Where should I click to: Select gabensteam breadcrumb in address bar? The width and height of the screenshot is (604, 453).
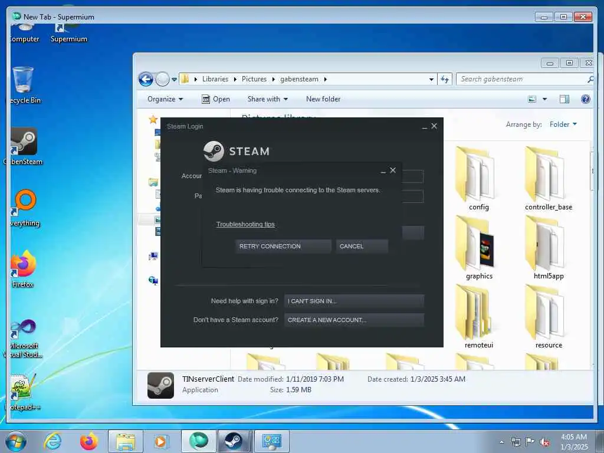[x=299, y=79]
